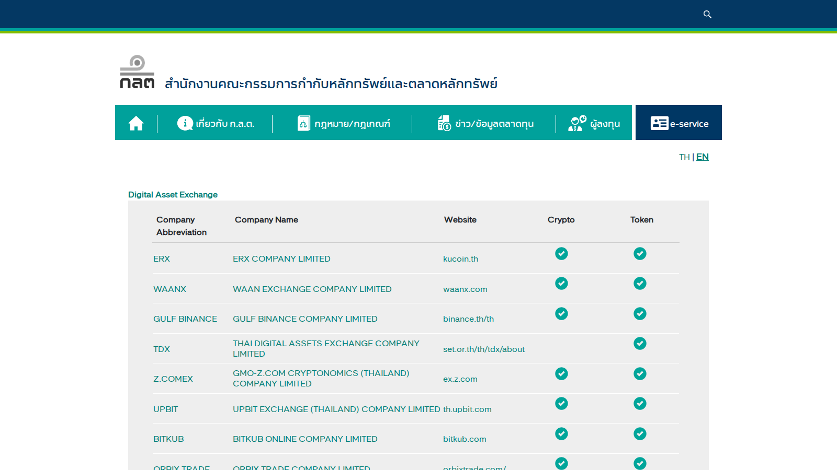The image size is (837, 470).
Task: Click BITKUB Token checkmark icon
Action: coord(640,433)
